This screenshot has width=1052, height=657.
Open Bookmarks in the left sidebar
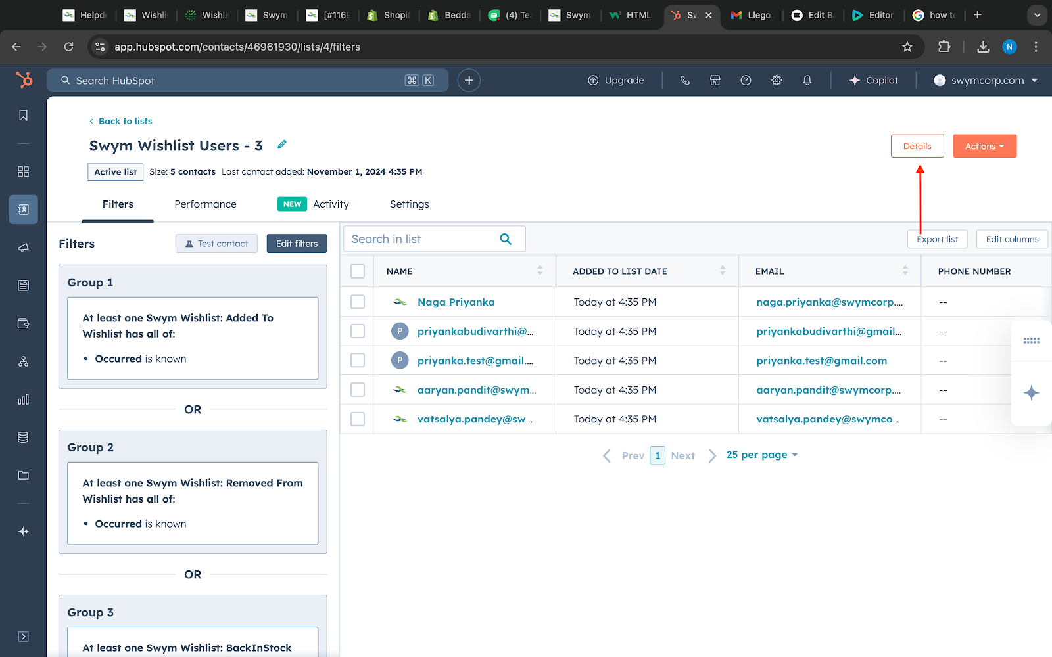(x=23, y=116)
